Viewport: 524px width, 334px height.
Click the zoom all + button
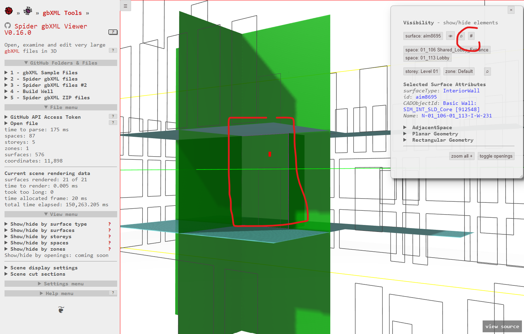(x=461, y=156)
